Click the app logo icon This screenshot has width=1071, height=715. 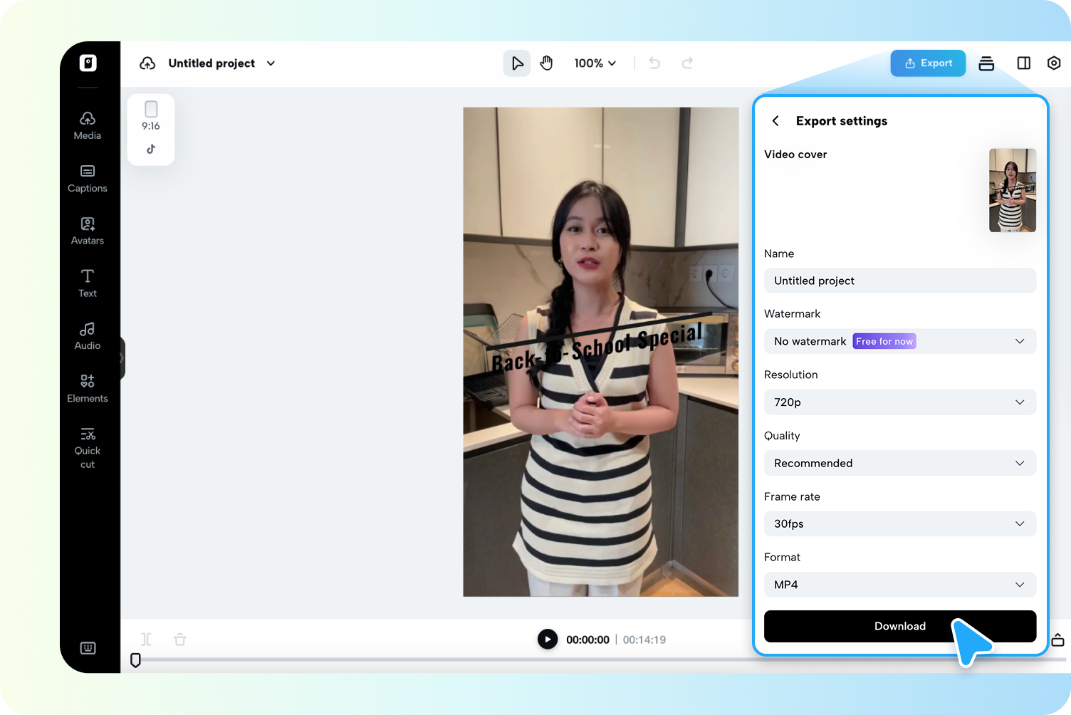pos(88,63)
